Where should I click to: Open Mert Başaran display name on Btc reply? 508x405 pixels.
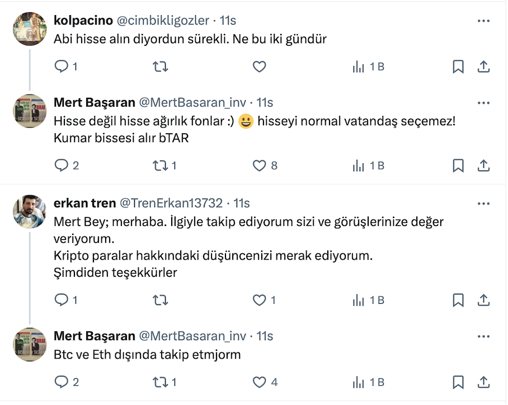[94, 336]
